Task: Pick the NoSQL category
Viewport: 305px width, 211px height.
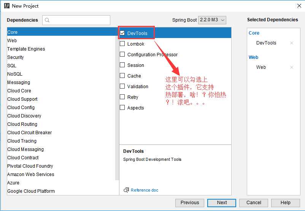Action: [61, 74]
